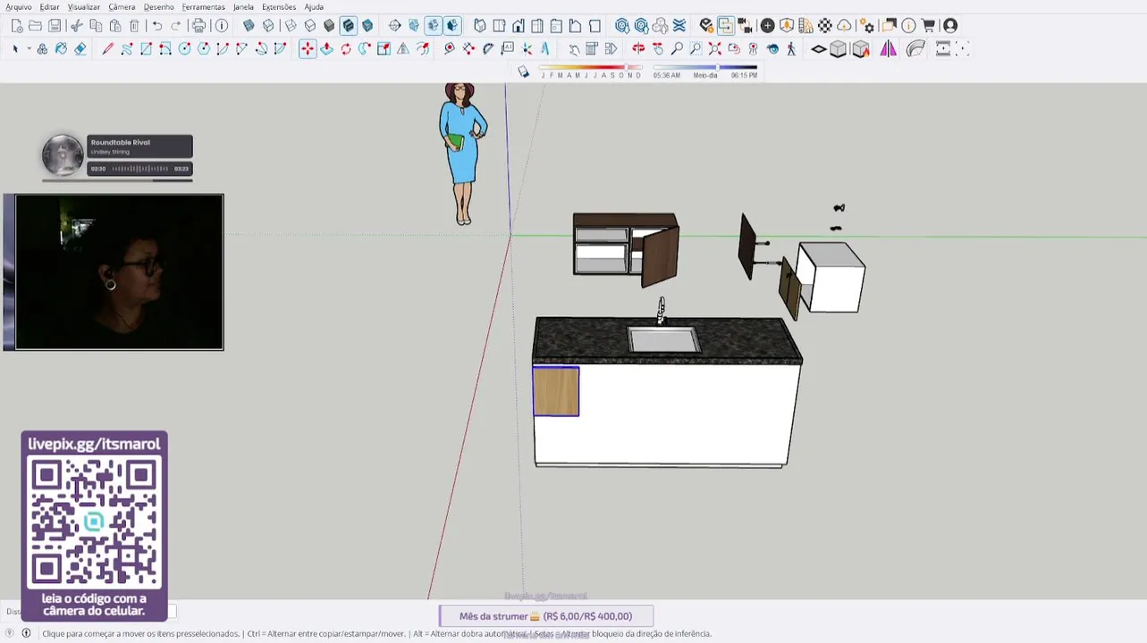Select the sink on the granite countertop

pyautogui.click(x=663, y=340)
